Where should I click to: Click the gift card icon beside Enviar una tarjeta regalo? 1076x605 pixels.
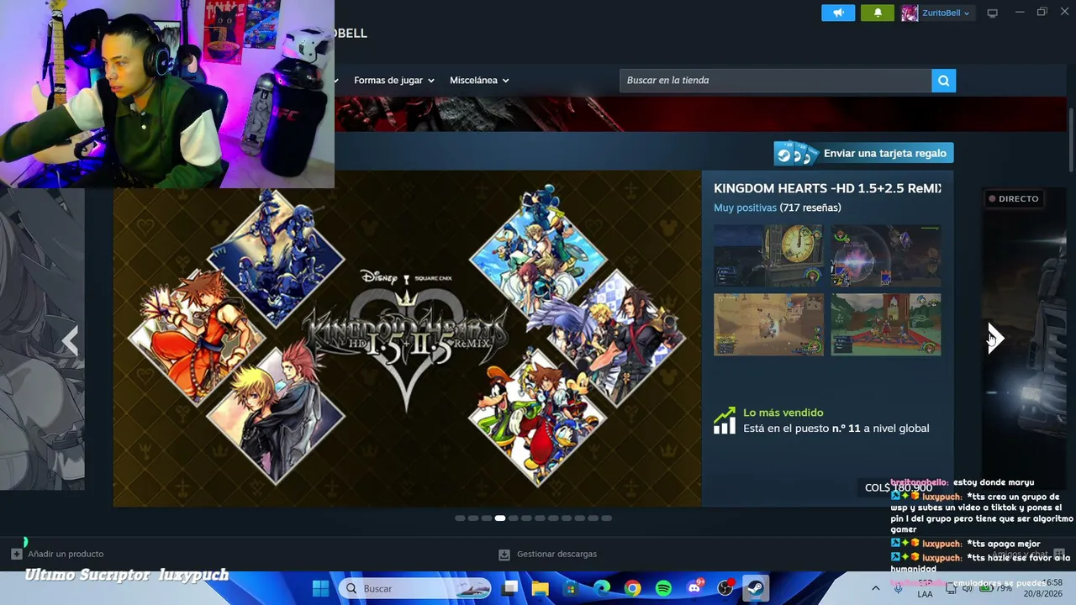[x=796, y=153]
